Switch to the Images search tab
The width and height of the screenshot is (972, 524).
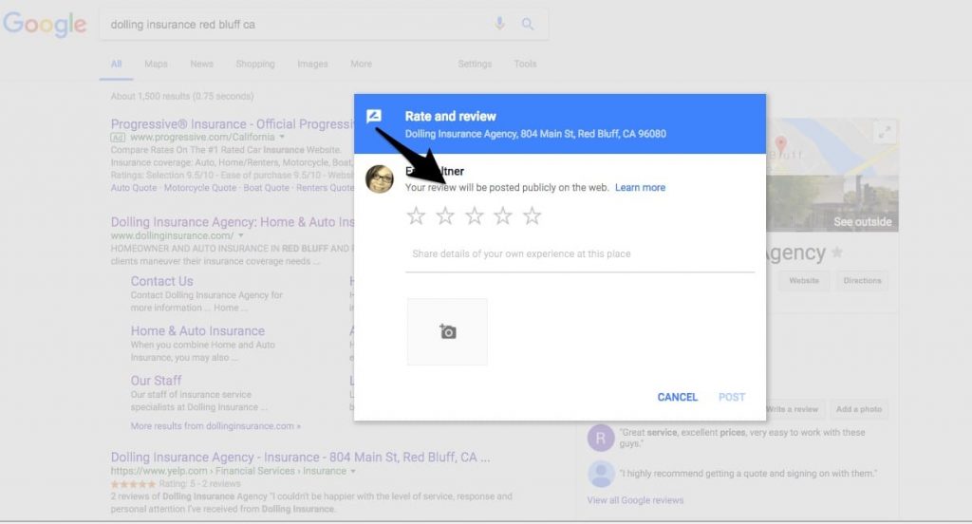tap(312, 64)
